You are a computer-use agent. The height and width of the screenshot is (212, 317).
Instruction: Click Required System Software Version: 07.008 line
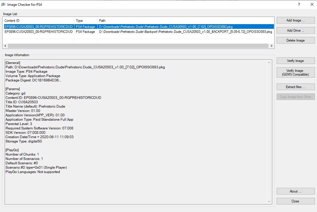pos(40,128)
